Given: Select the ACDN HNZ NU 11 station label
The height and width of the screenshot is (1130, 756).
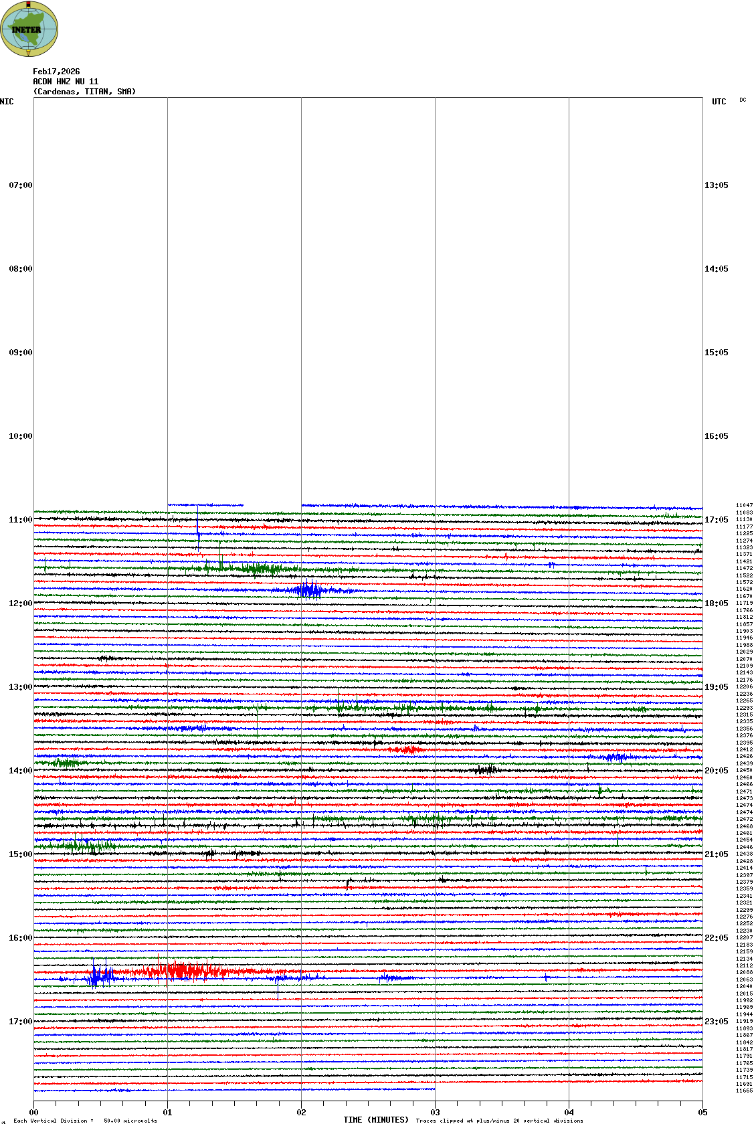Looking at the screenshot, I should click(x=66, y=82).
